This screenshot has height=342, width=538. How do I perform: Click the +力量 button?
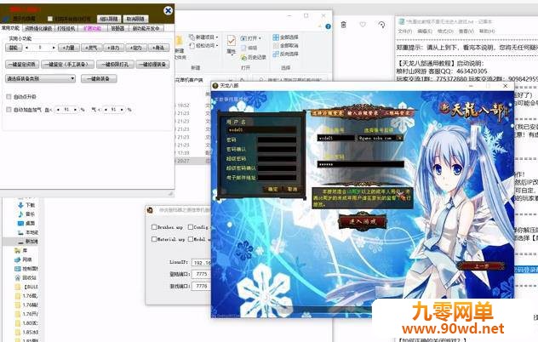point(69,48)
